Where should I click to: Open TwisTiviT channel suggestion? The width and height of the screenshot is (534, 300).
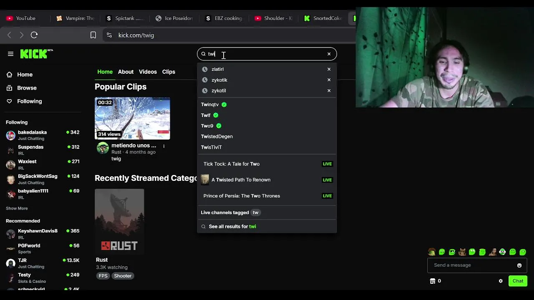click(211, 147)
